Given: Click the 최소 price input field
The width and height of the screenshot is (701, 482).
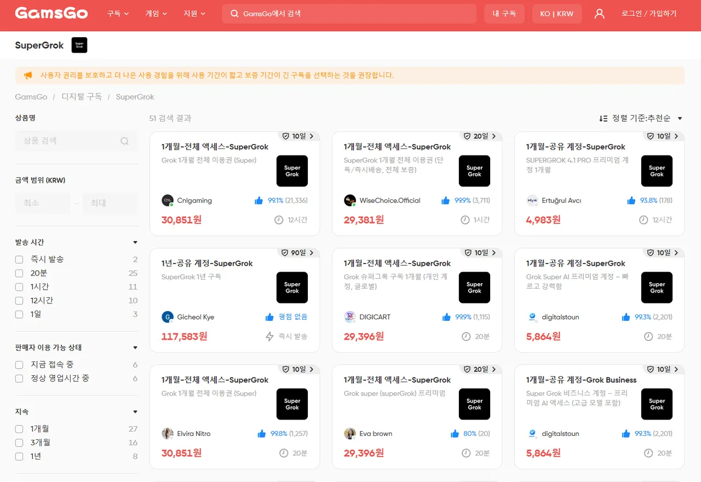Looking at the screenshot, I should (43, 203).
